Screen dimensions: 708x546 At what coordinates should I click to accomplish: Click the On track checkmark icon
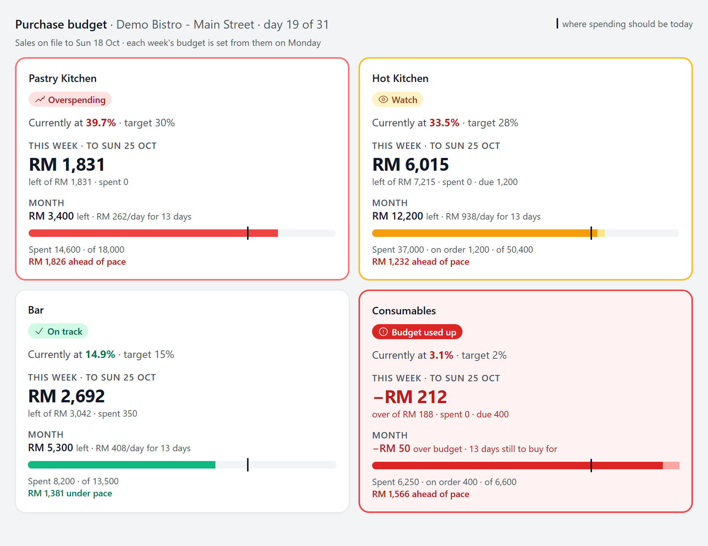(x=39, y=331)
